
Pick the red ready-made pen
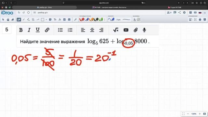(82, 19)
